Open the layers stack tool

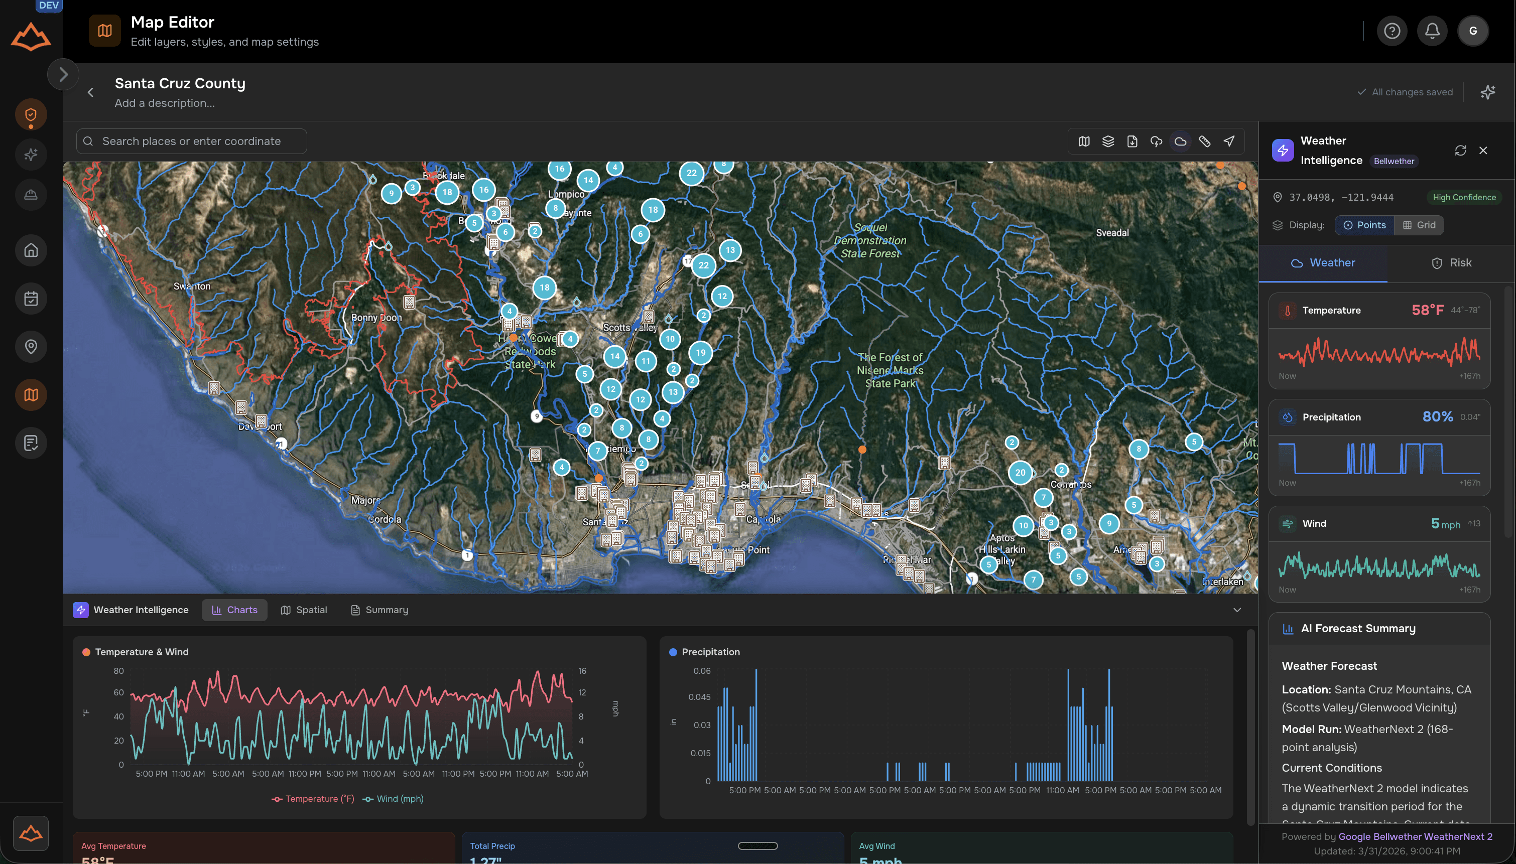1107,141
